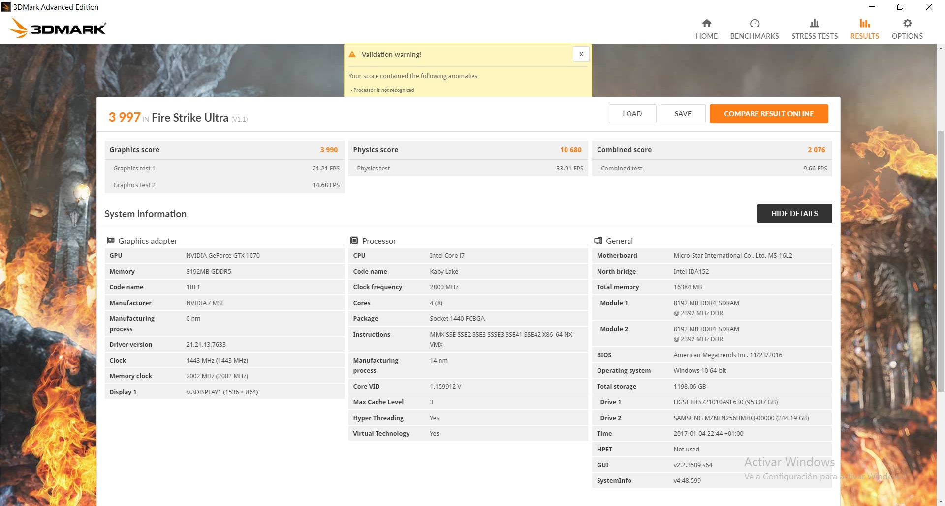Click the Time 2017-01-04 value
The image size is (945, 506).
(708, 433)
